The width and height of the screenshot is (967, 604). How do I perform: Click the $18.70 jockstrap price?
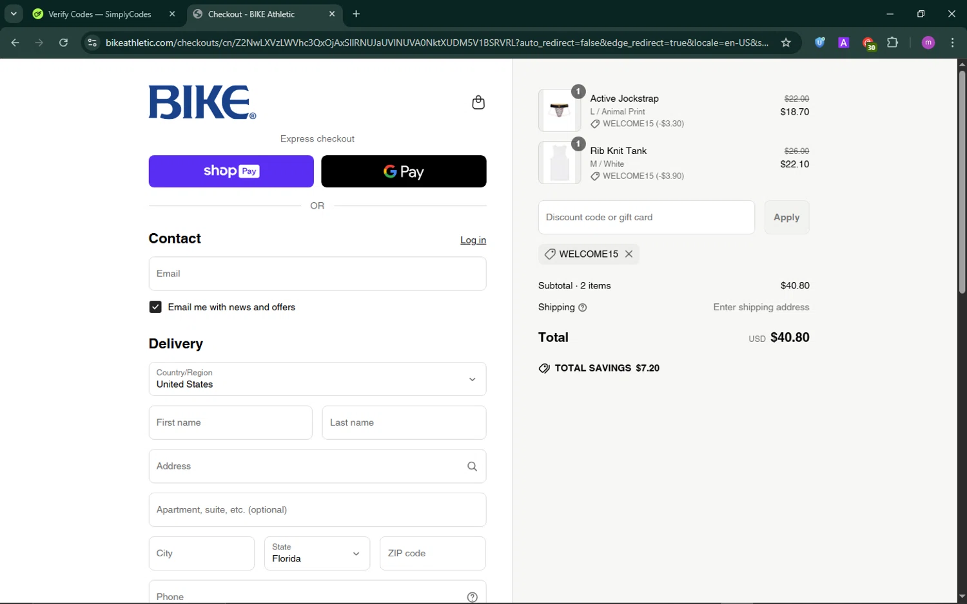(x=794, y=111)
